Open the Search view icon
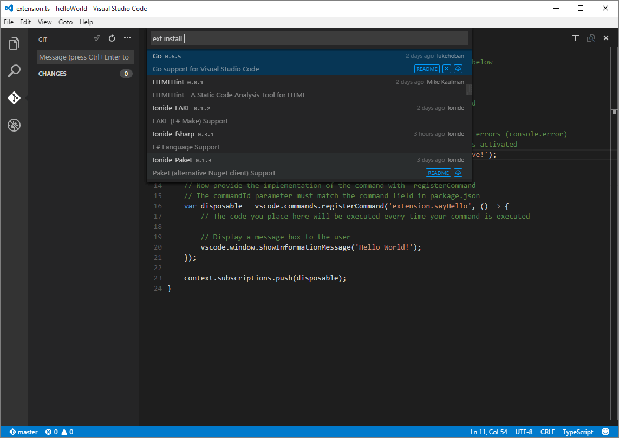The height and width of the screenshot is (438, 619). pyautogui.click(x=14, y=71)
